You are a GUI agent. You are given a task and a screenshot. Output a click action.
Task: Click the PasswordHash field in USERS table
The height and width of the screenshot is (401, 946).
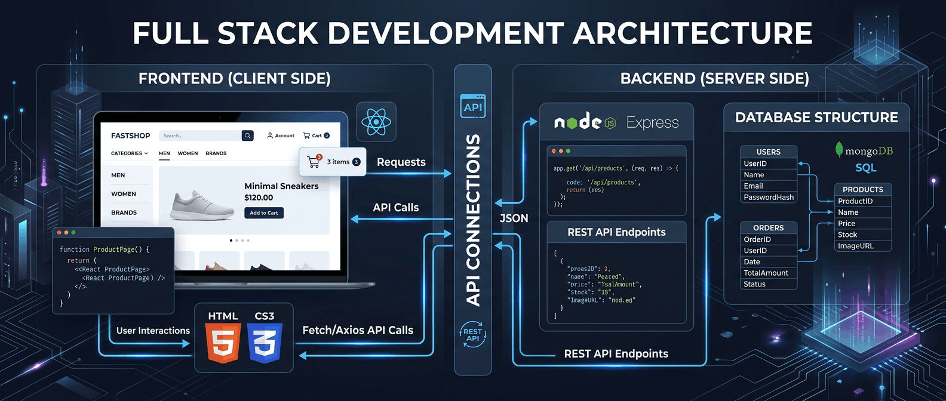click(769, 197)
